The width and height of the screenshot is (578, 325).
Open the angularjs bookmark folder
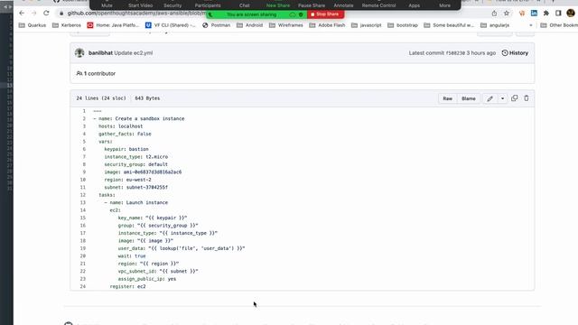coord(495,25)
